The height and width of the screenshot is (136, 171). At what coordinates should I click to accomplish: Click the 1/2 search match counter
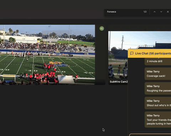(x=145, y=12)
